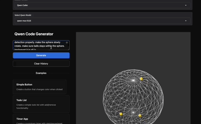201x124 pixels.
Task: Click the Clear History button
Action: pyautogui.click(x=41, y=64)
